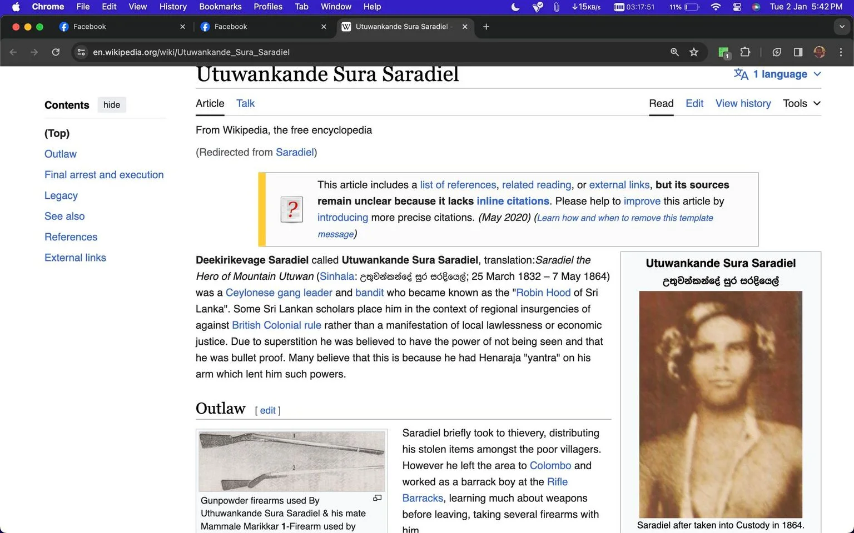Open a new tab with plus button

pyautogui.click(x=486, y=27)
